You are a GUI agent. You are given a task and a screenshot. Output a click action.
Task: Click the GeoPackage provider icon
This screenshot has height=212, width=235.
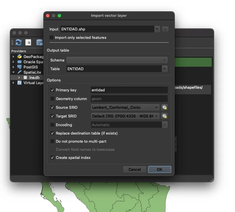coord(19,57)
